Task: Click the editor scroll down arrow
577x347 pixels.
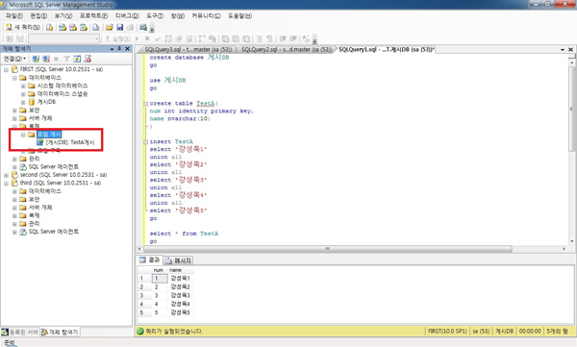Action: (571, 241)
